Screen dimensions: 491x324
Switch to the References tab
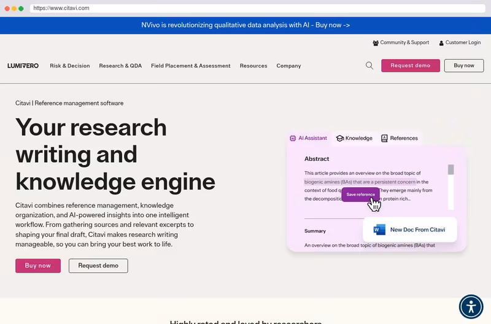point(400,138)
